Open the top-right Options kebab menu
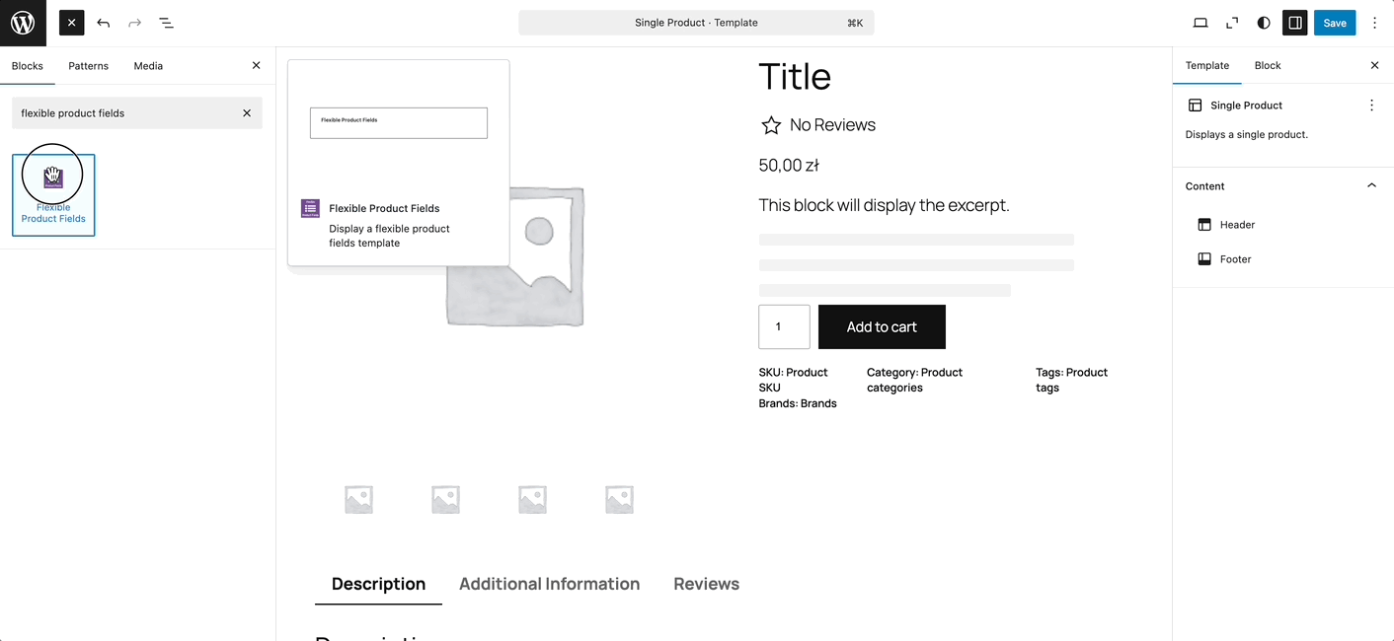Viewport: 1394px width, 641px height. click(x=1375, y=23)
